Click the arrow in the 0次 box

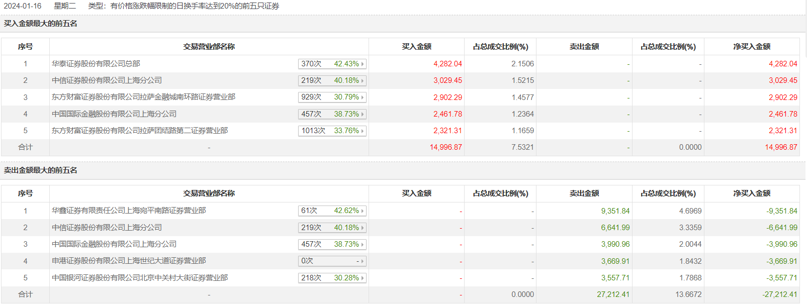pos(363,261)
